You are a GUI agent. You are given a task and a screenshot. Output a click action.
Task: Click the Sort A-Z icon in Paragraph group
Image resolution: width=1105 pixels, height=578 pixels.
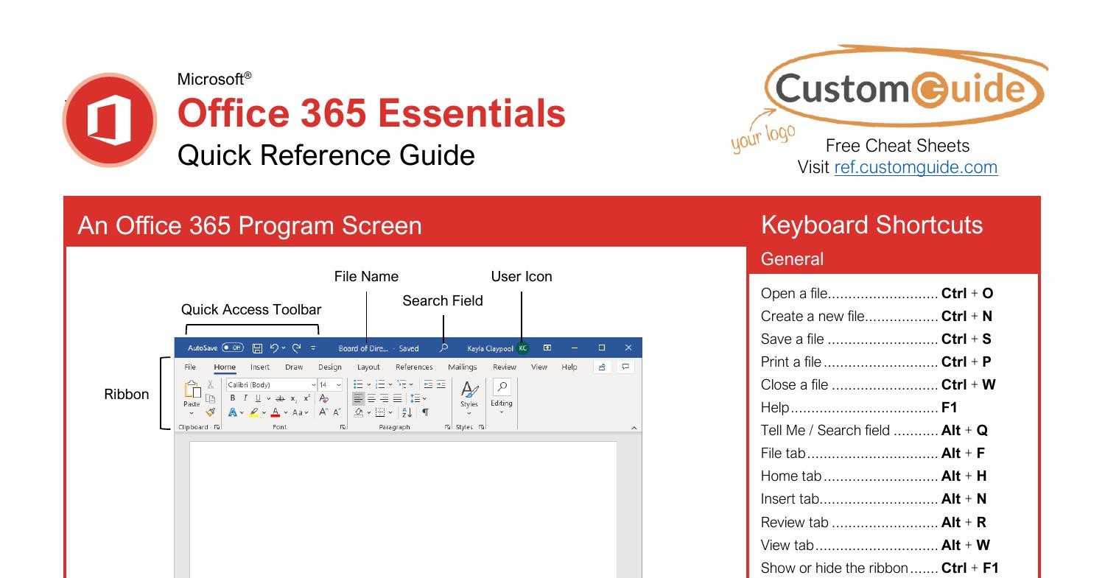pos(406,414)
